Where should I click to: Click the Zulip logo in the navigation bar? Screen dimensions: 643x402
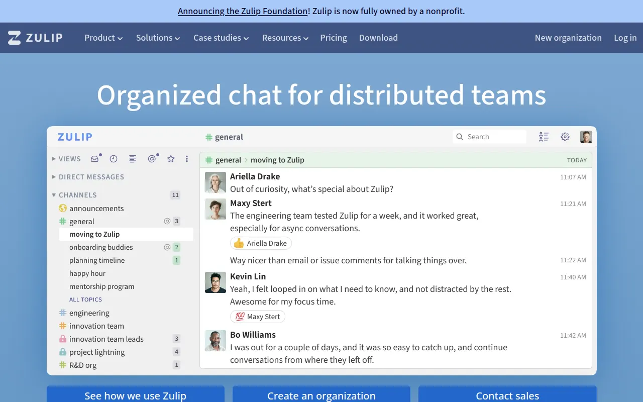(x=35, y=38)
